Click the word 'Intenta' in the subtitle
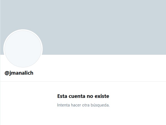This screenshot has width=166, height=125. pos(63,105)
